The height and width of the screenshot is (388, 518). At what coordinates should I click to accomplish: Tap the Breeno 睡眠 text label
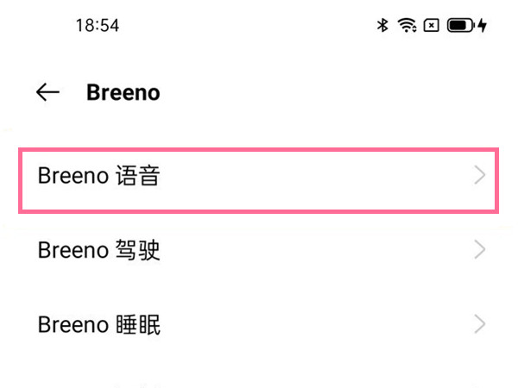(98, 325)
